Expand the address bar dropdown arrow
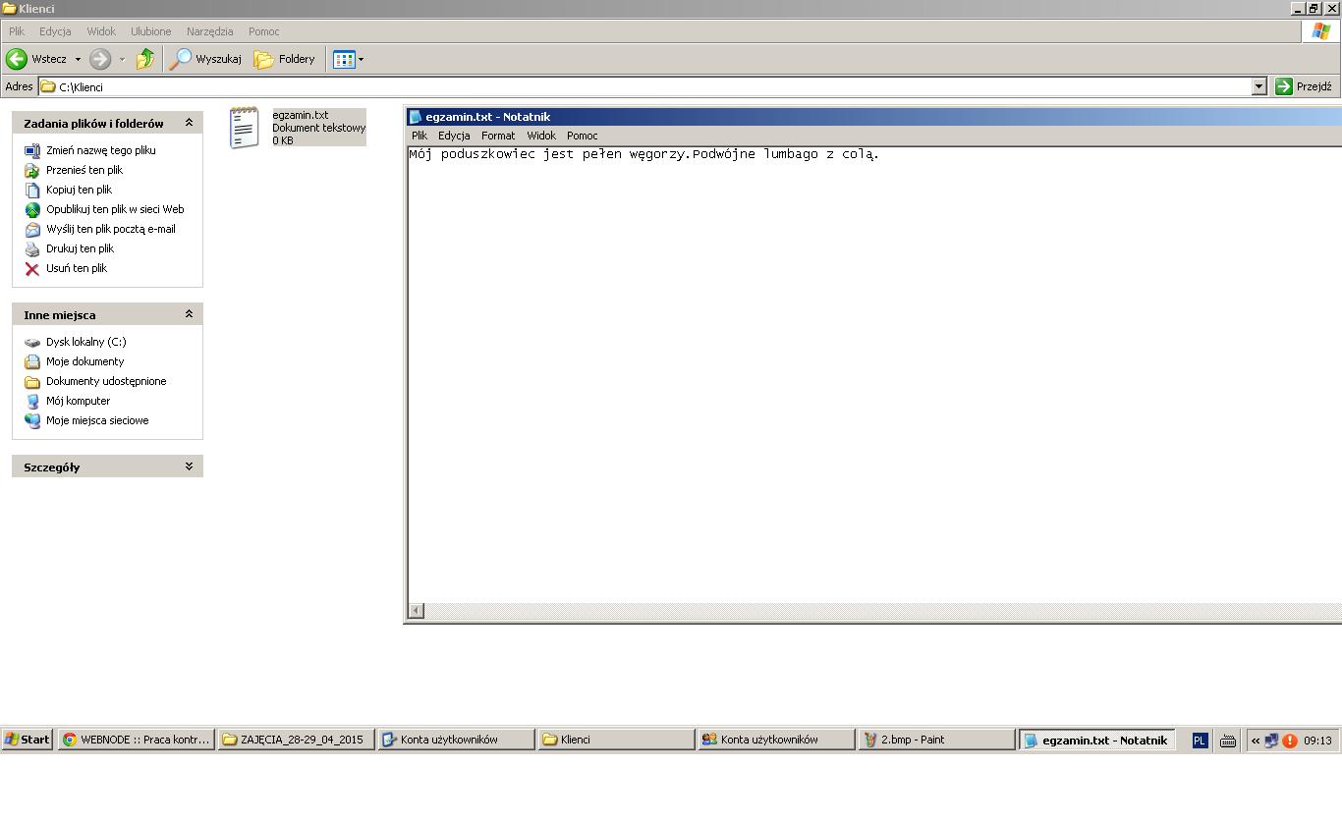 point(1258,86)
